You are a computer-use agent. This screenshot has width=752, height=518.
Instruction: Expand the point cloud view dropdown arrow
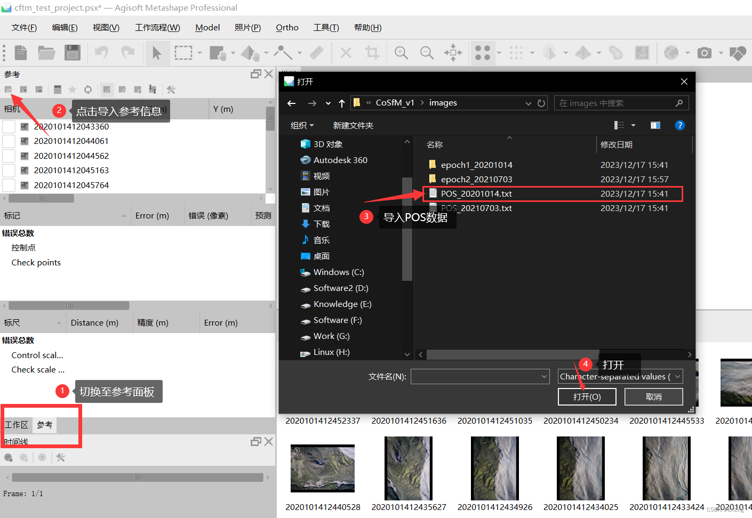pyautogui.click(x=499, y=53)
